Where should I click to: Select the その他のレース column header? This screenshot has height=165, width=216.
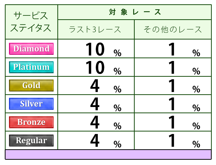pyautogui.click(x=173, y=29)
